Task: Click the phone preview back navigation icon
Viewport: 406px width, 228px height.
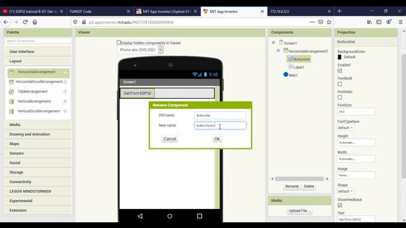Action: [x=140, y=216]
